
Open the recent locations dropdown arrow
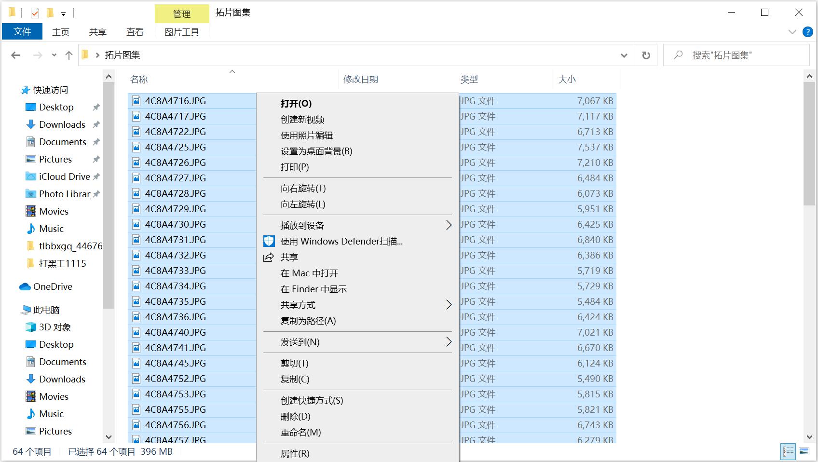54,55
